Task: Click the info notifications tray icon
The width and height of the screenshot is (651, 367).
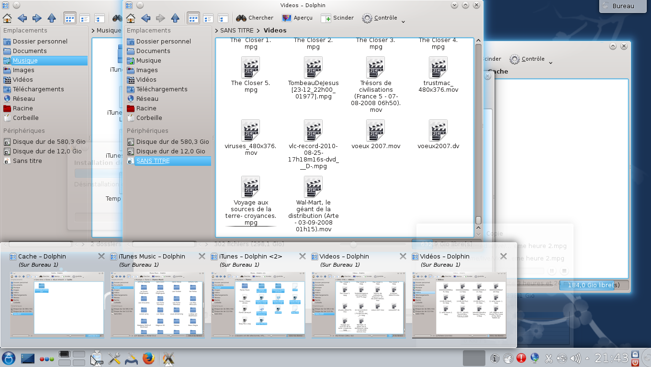Action: [x=495, y=358]
